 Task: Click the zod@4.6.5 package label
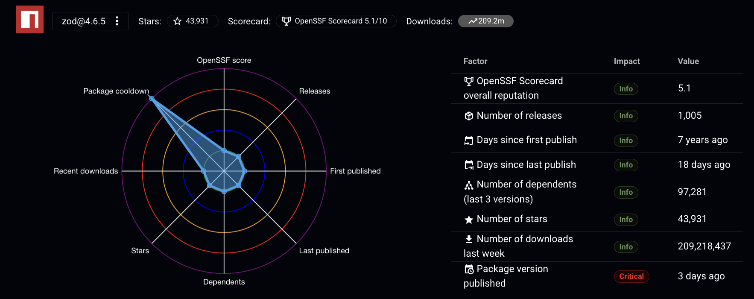point(84,21)
